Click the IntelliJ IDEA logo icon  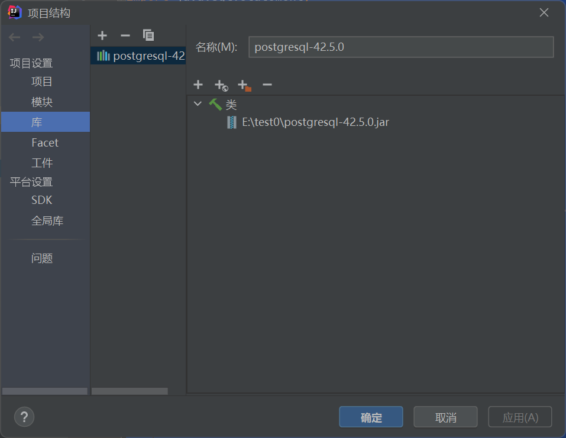15,12
